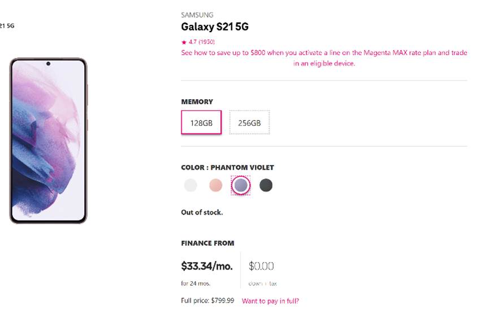
Task: Click the Galaxy S21 phone product image
Action: click(x=48, y=141)
